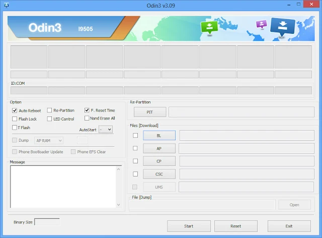322x238 pixels.
Task: Maximize the Odin3 window
Action: tap(298, 5)
